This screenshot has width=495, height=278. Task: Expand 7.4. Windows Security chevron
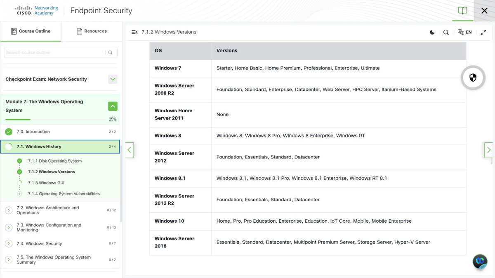pyautogui.click(x=9, y=244)
